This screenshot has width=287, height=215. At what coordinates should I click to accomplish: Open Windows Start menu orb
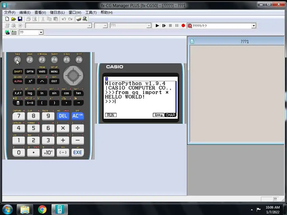tap(8, 209)
